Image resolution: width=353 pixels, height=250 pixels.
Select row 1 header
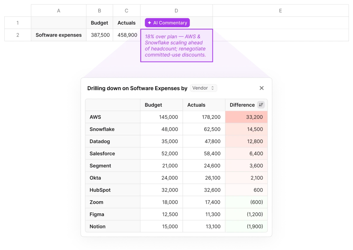(17, 23)
